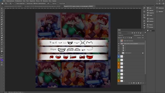
Task: Add a layer mask via mask icon
Action: pyautogui.click(x=134, y=83)
